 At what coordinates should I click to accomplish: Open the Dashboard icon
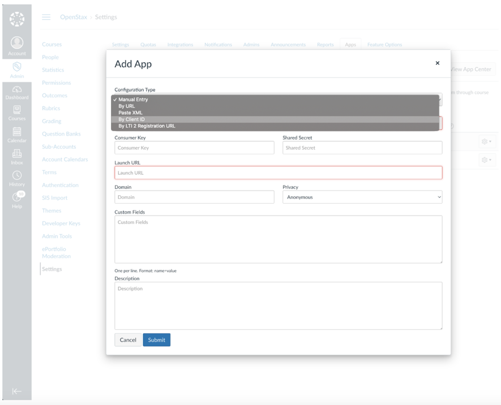click(x=17, y=89)
